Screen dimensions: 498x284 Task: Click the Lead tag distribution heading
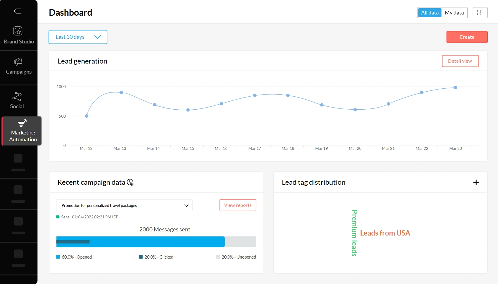click(x=314, y=182)
